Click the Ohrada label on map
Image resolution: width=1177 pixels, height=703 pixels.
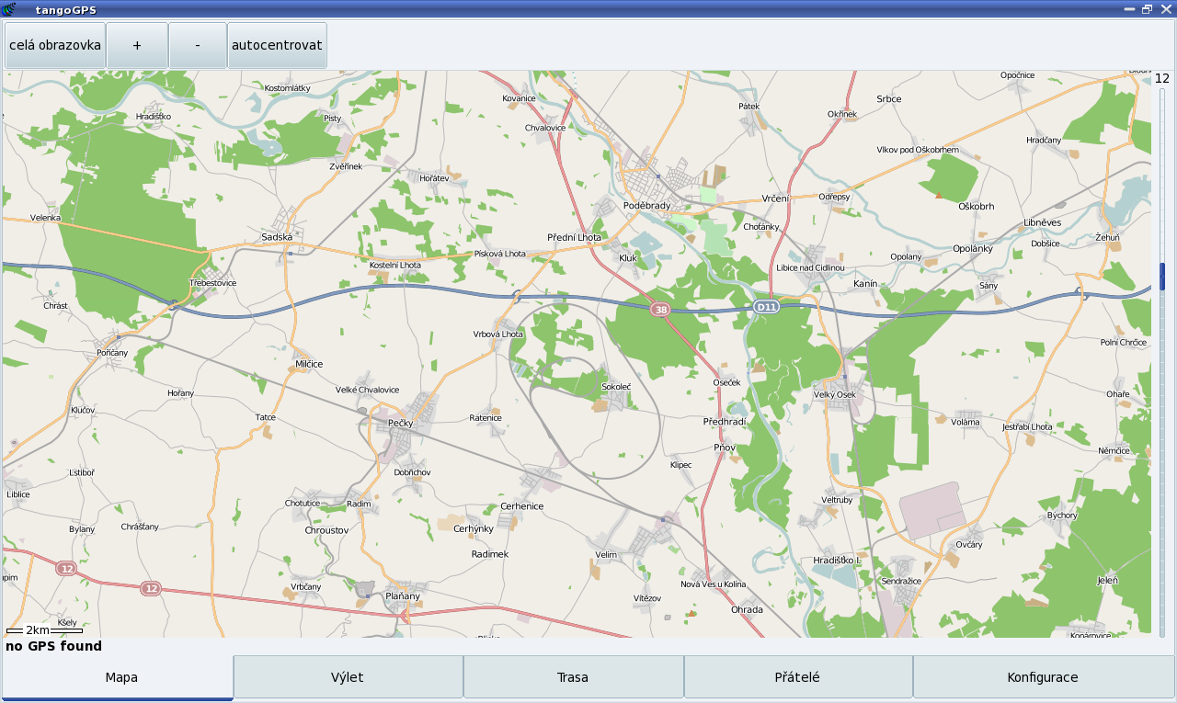coord(747,610)
